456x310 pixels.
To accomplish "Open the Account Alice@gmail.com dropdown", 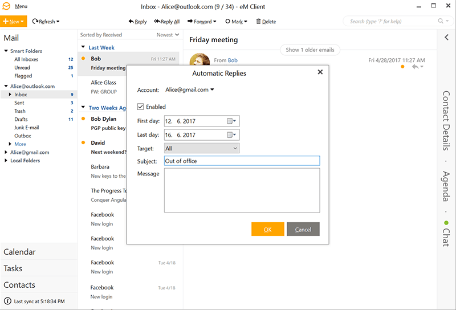I will click(190, 90).
